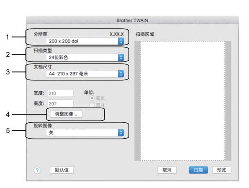249x188 pixels.
Task: Click the arrow icon on 旋转图像 selector
Action: (x=121, y=133)
